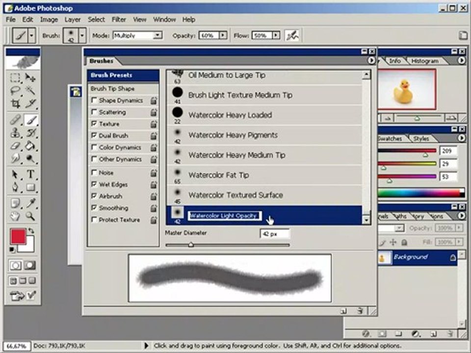
Task: Select the Magic Wand tool
Action: (30, 90)
